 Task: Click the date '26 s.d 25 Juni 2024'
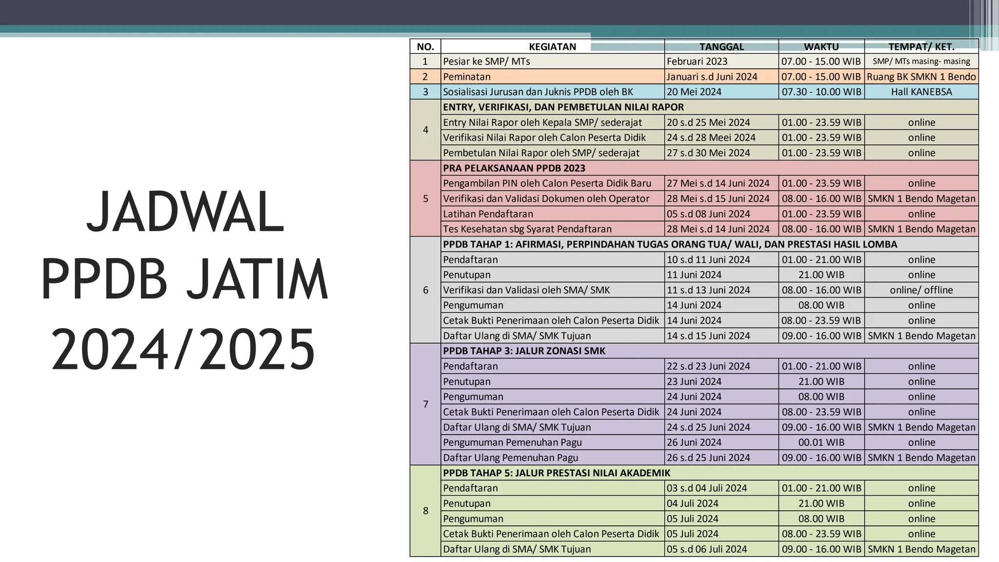point(721,458)
